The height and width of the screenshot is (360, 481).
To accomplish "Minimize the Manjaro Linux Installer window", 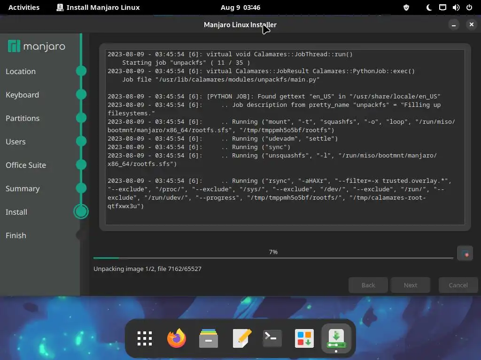I will 454,24.
